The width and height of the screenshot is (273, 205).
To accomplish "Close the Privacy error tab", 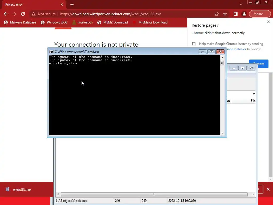I will (62, 5).
